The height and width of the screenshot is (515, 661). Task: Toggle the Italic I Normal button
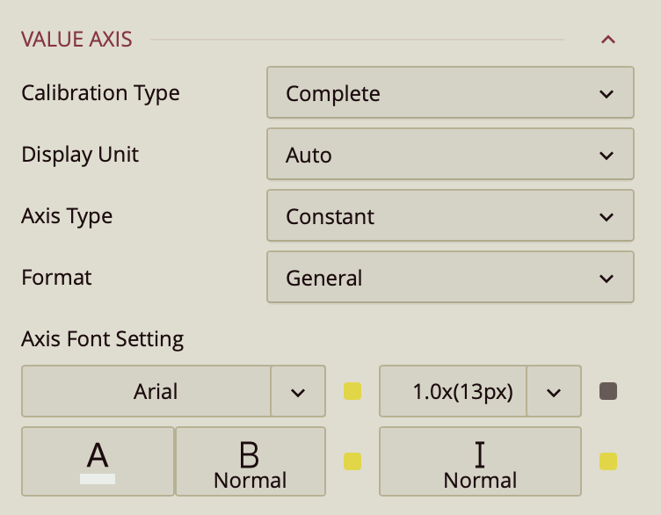(x=480, y=461)
